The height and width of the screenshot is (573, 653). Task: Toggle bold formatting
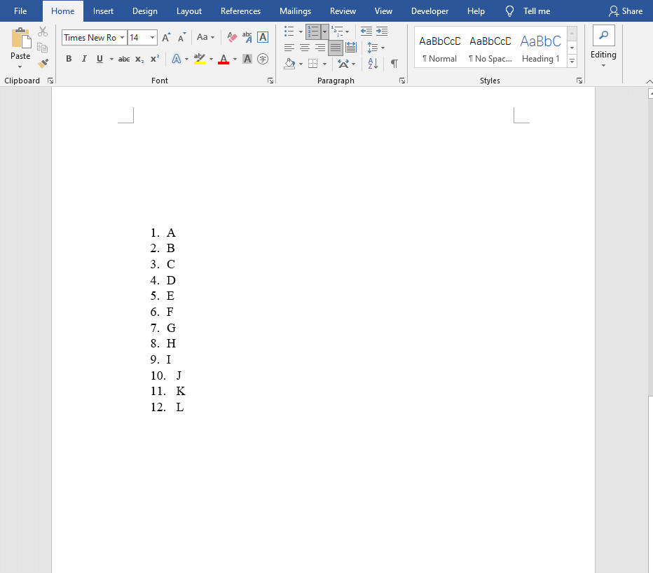[69, 59]
